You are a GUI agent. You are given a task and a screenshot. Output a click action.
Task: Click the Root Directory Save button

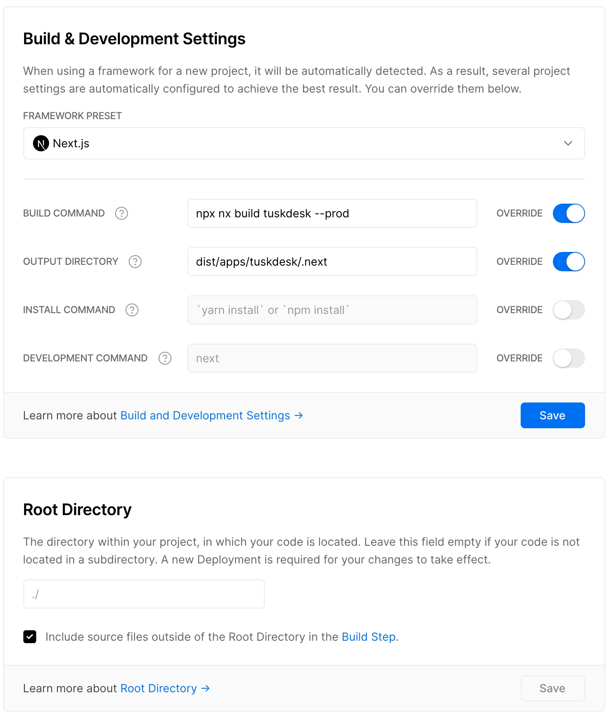click(552, 688)
